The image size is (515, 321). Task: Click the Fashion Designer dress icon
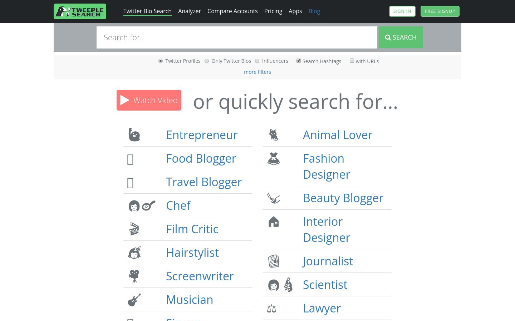pyautogui.click(x=274, y=158)
